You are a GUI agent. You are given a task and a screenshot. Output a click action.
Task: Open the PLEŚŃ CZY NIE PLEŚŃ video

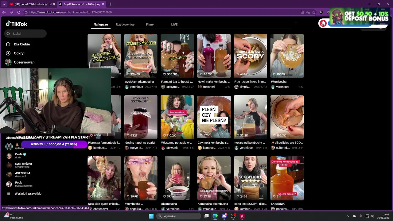click(214, 117)
